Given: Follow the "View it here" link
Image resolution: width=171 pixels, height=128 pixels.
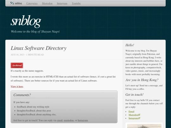Looking at the screenshot, I should tap(17, 86).
